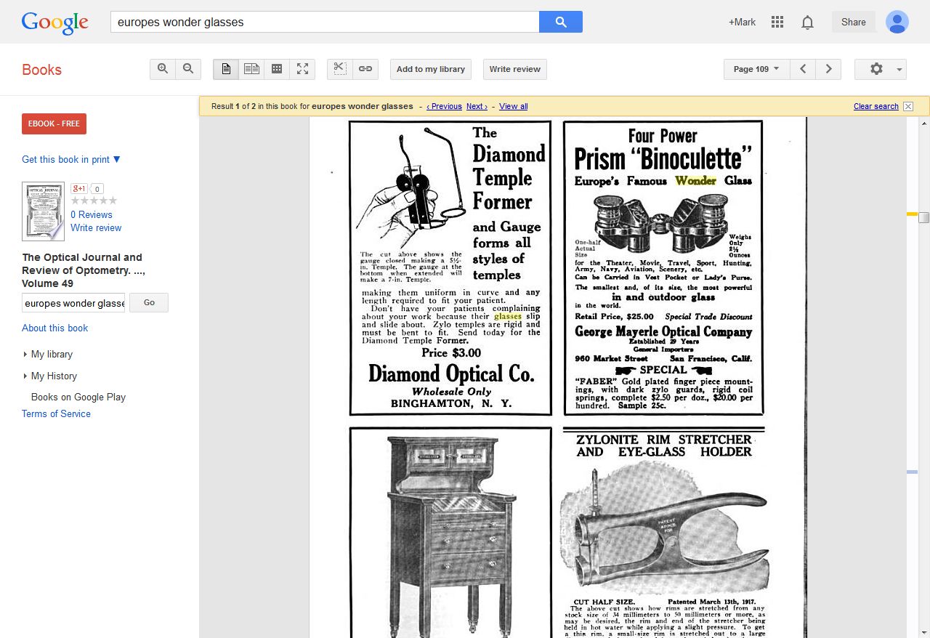Zoom out of the book page
930x638 pixels.
(x=188, y=69)
